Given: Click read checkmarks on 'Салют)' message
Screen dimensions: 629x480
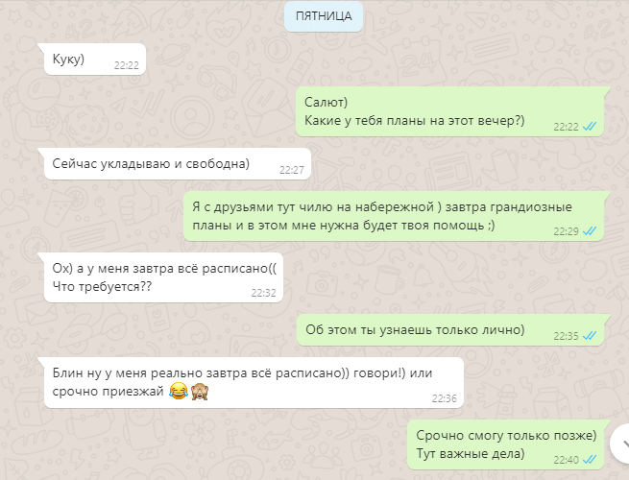Looking at the screenshot, I should [590, 127].
